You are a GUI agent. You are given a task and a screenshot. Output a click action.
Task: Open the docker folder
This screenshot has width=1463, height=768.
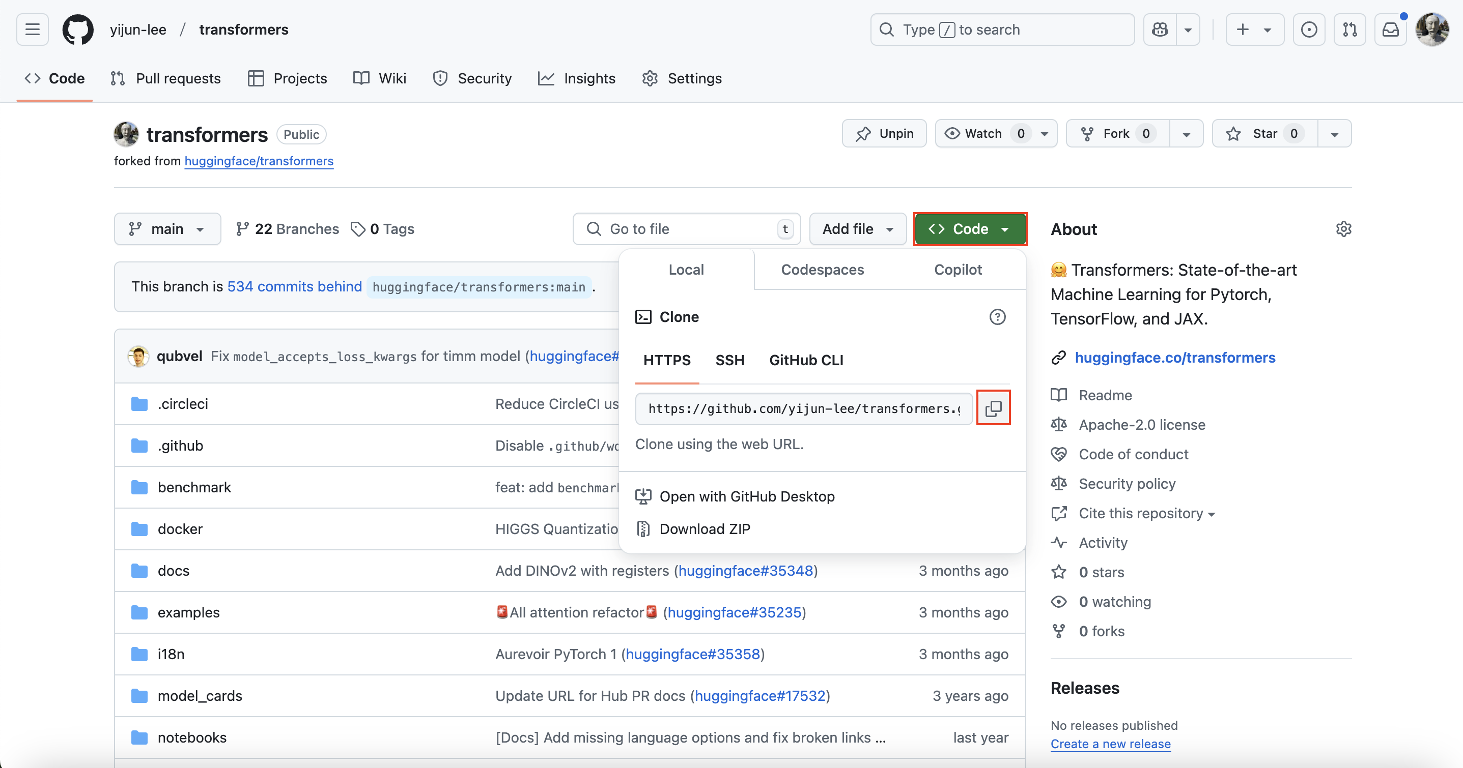coord(180,529)
